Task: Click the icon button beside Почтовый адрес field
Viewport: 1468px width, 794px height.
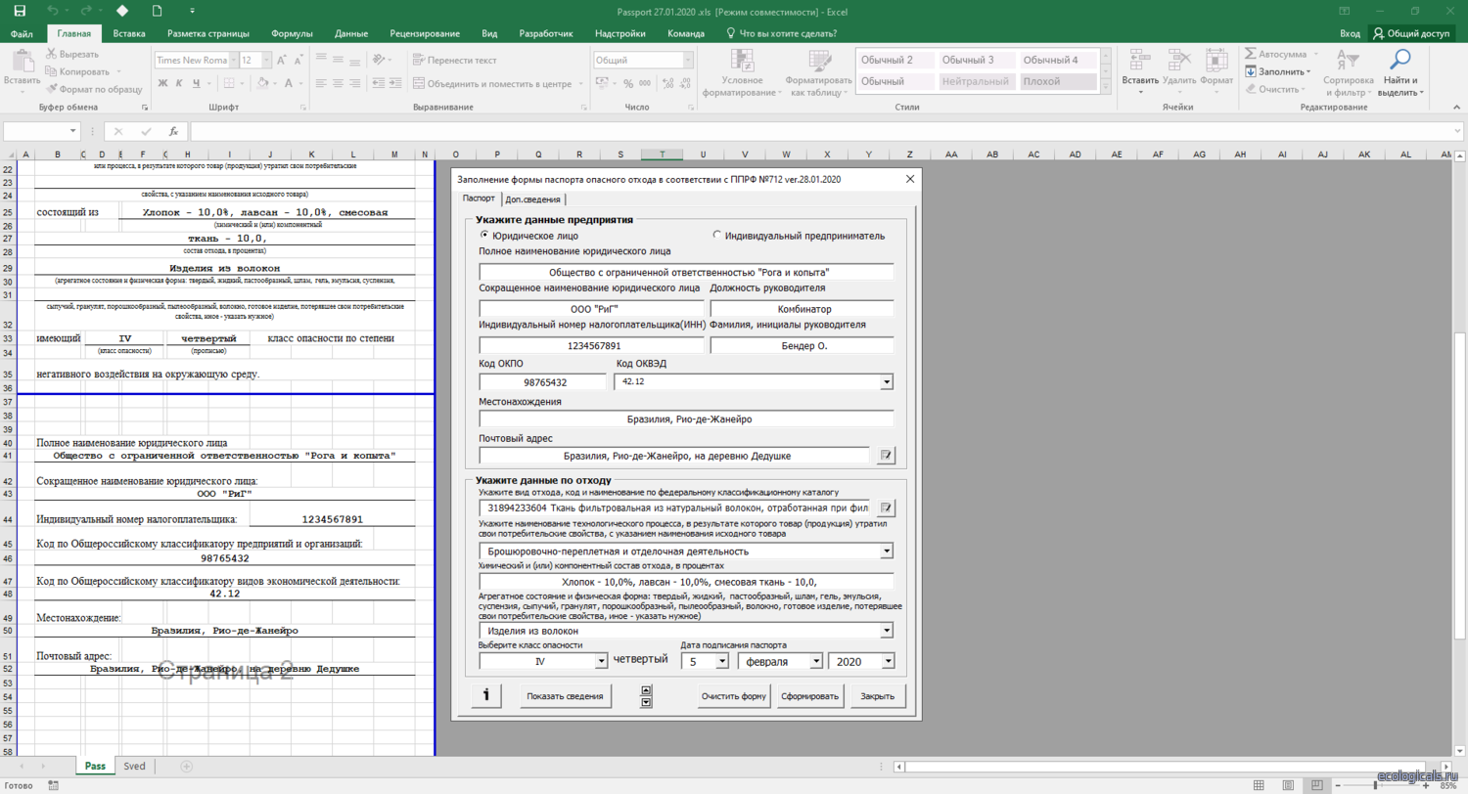Action: [x=886, y=456]
